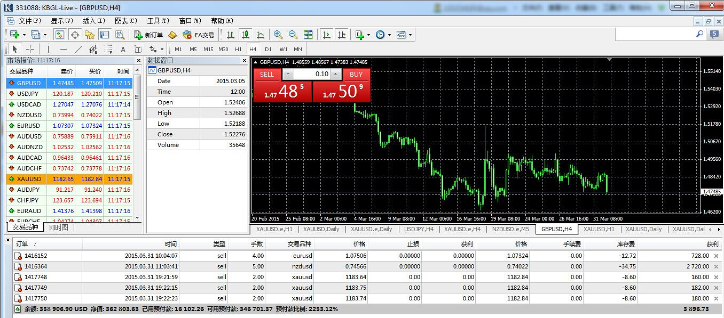Image resolution: width=724 pixels, height=318 pixels.
Task: Click the 新订单 new order button
Action: (148, 35)
